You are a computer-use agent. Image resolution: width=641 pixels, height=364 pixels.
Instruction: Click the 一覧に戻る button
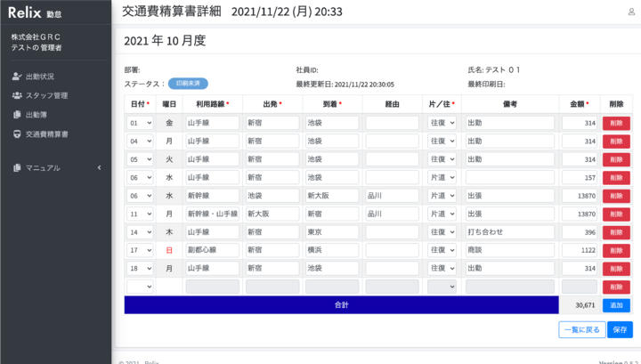click(581, 329)
